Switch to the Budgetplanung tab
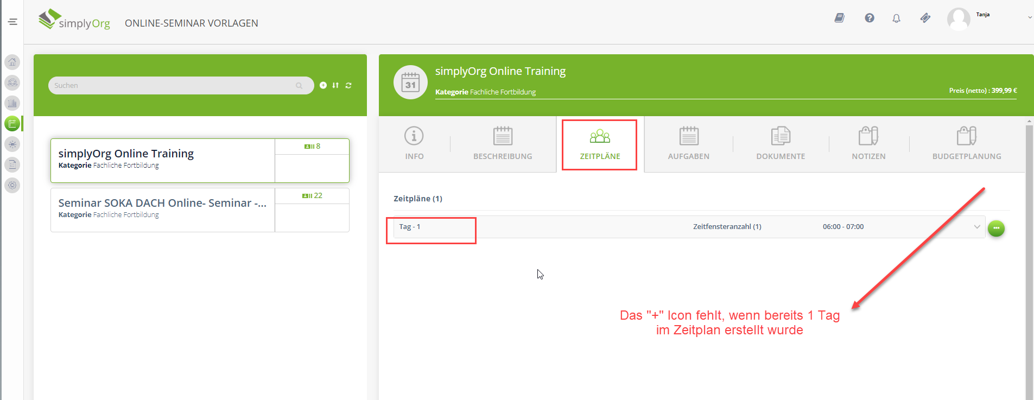1034x400 pixels. point(967,144)
